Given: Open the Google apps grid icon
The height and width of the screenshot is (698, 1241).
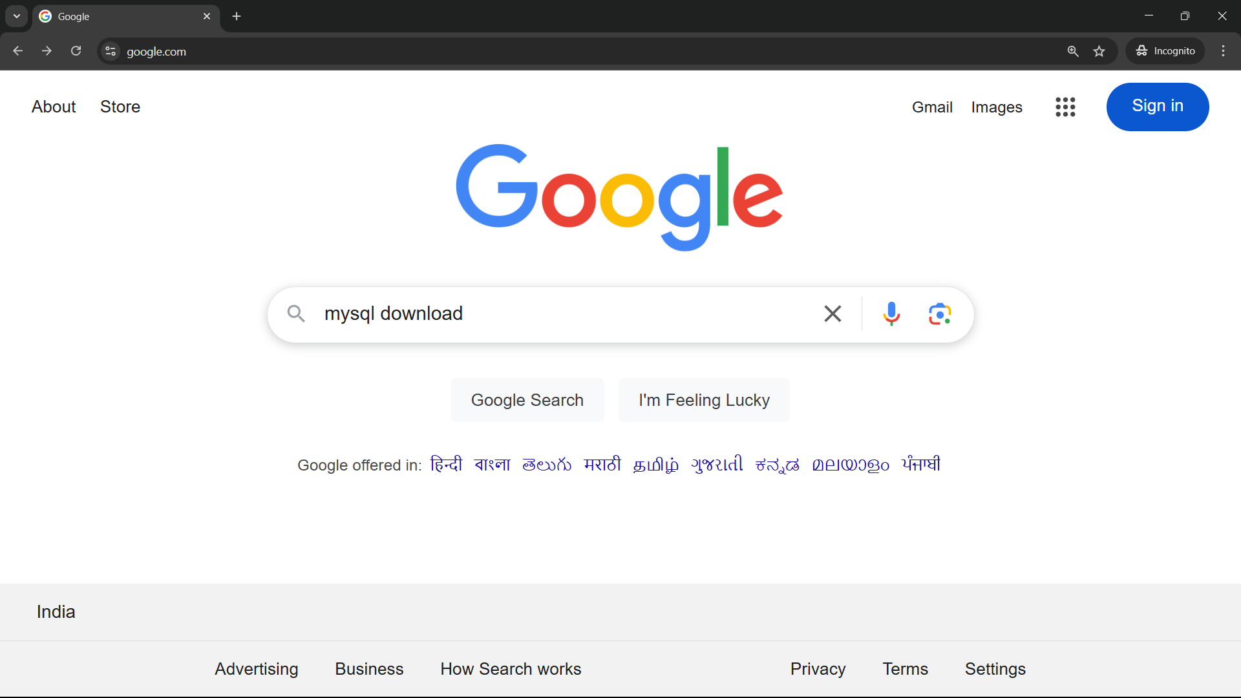Looking at the screenshot, I should (1065, 107).
